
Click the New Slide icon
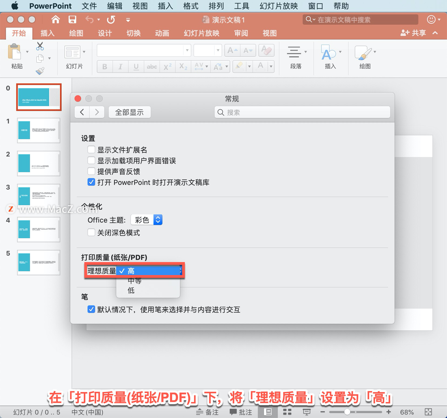(x=72, y=52)
